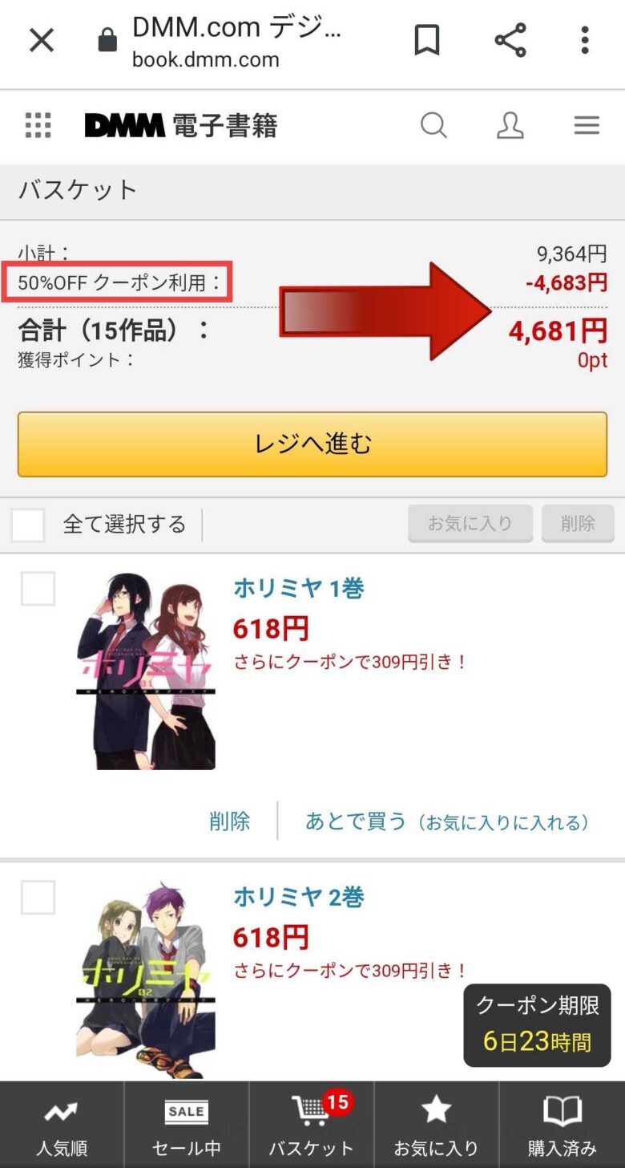This screenshot has width=625, height=1168.
Task: Open the DMM services grid menu
Action: (x=38, y=125)
